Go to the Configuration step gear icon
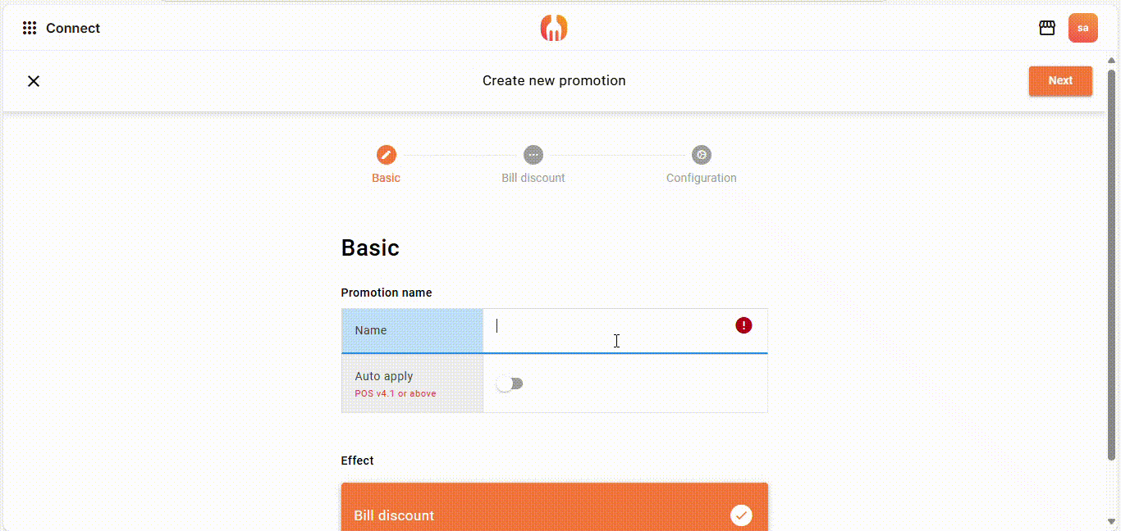 tap(701, 155)
